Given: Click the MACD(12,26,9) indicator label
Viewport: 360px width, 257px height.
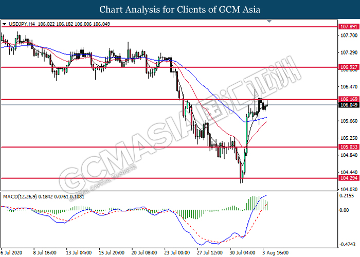Looking at the screenshot, I should (20, 197).
